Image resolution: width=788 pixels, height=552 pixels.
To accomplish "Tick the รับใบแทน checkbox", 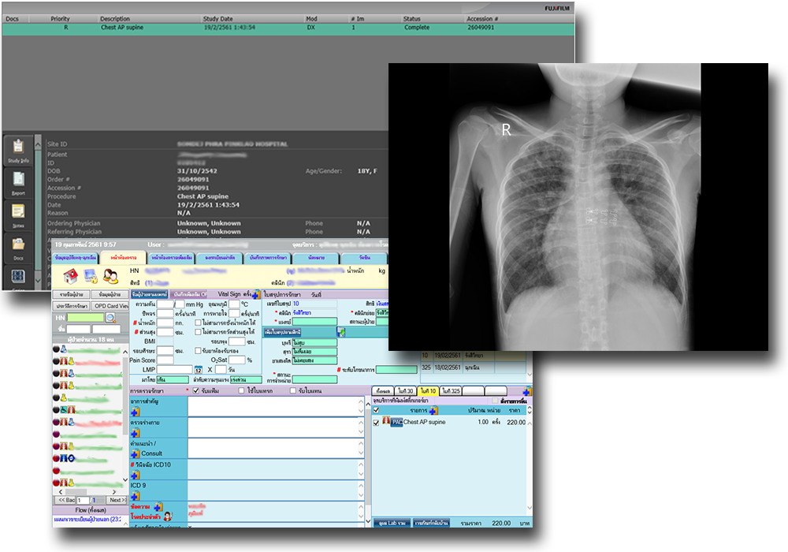I will [x=292, y=390].
